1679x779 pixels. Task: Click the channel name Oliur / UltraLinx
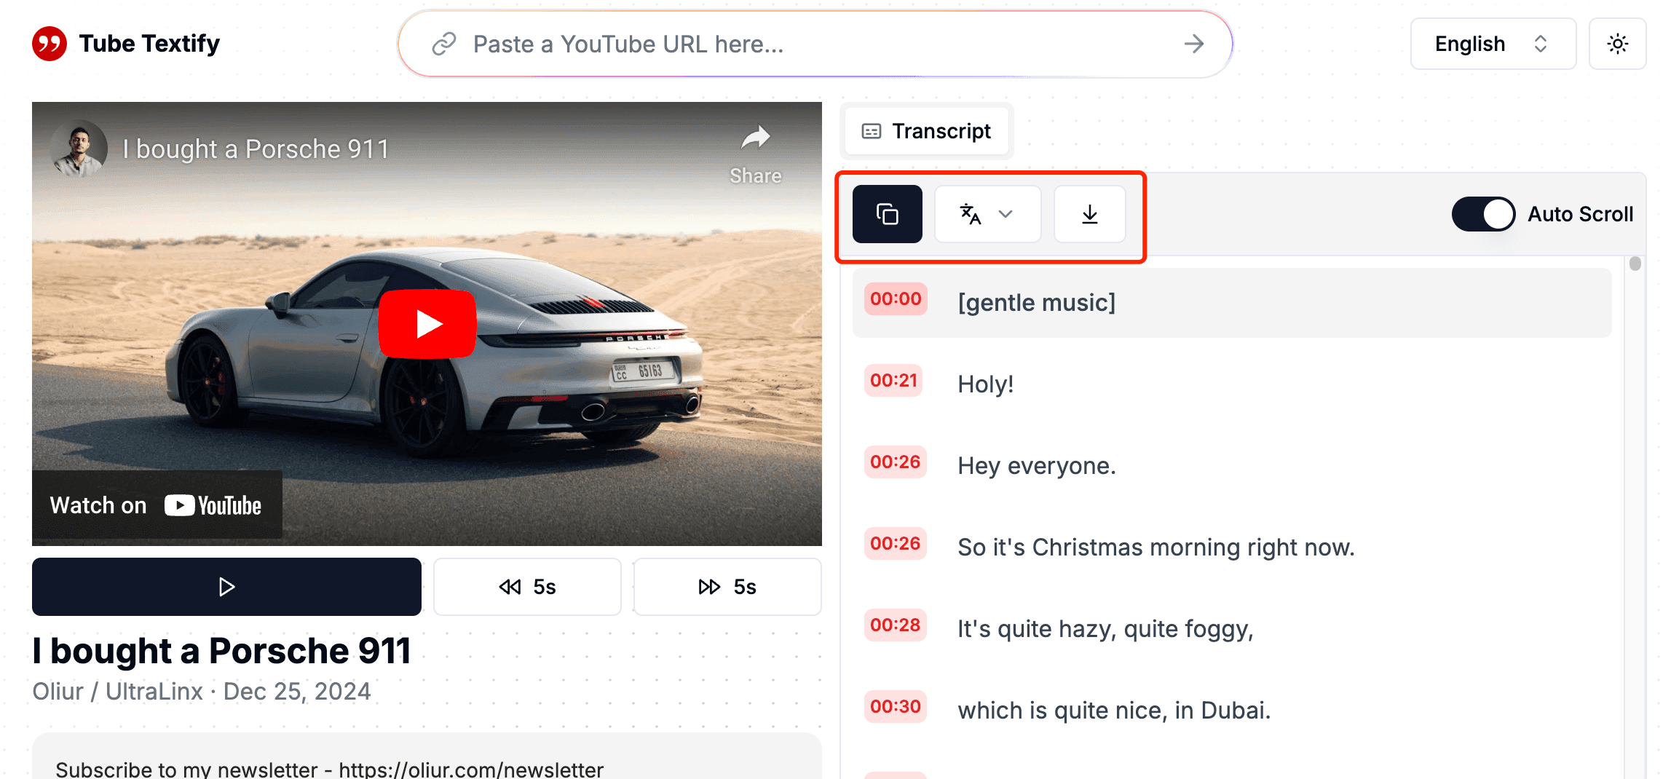[117, 691]
